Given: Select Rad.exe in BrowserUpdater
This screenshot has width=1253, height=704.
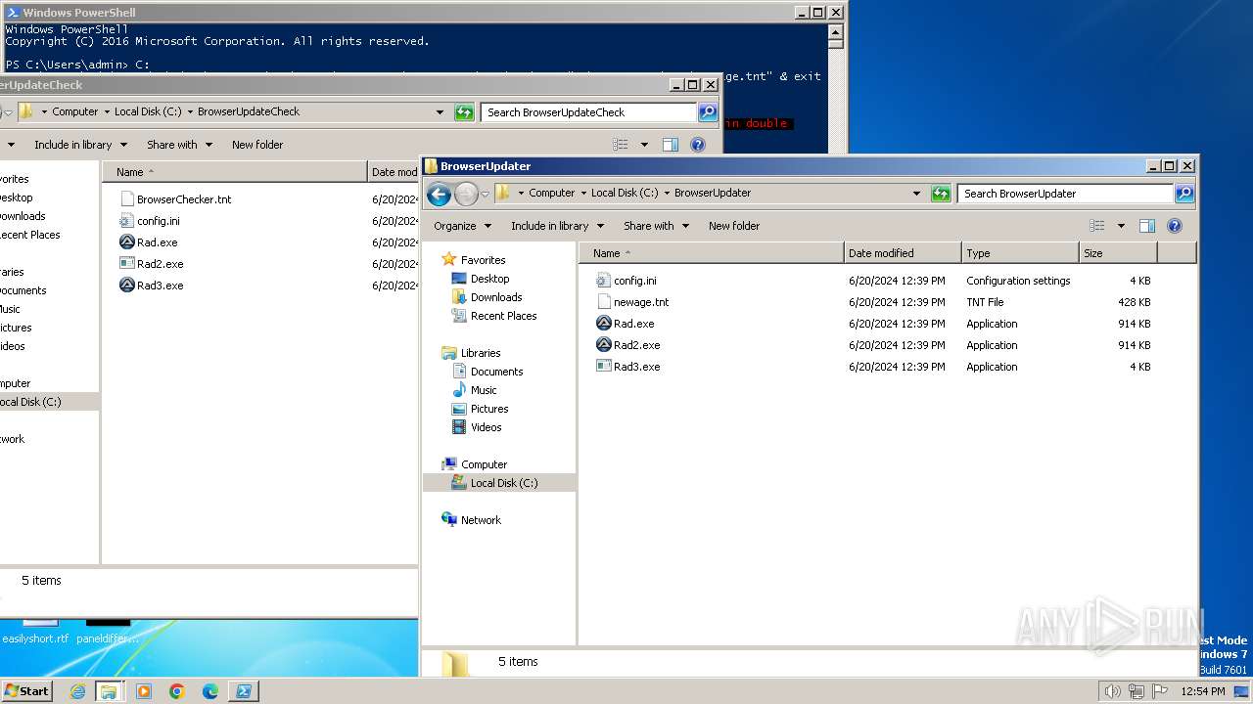Looking at the screenshot, I should point(633,324).
